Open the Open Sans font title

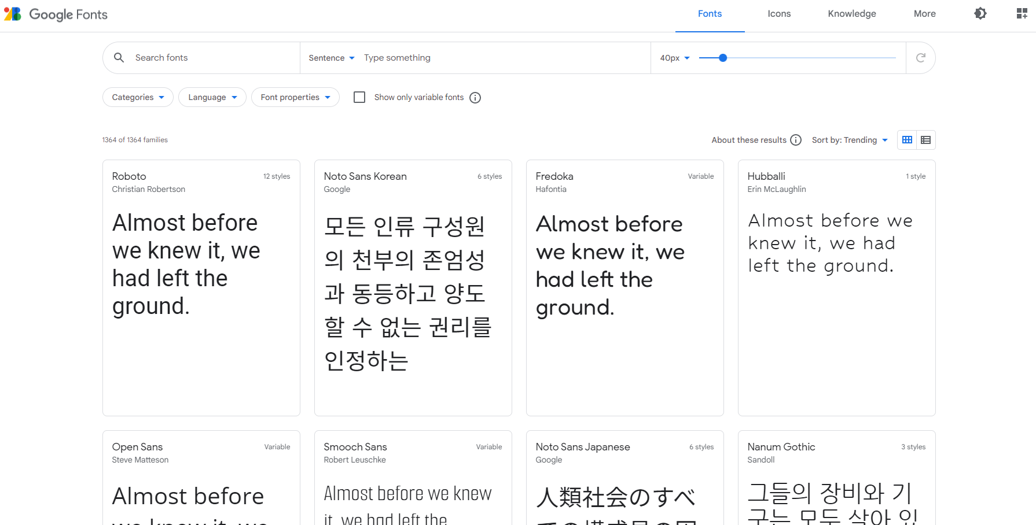point(137,447)
